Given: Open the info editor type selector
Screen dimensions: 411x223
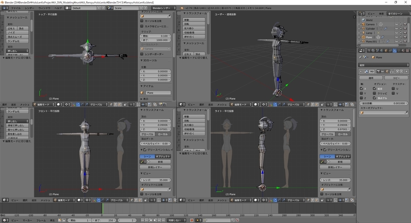Looking at the screenshot, I should tap(5, 8).
